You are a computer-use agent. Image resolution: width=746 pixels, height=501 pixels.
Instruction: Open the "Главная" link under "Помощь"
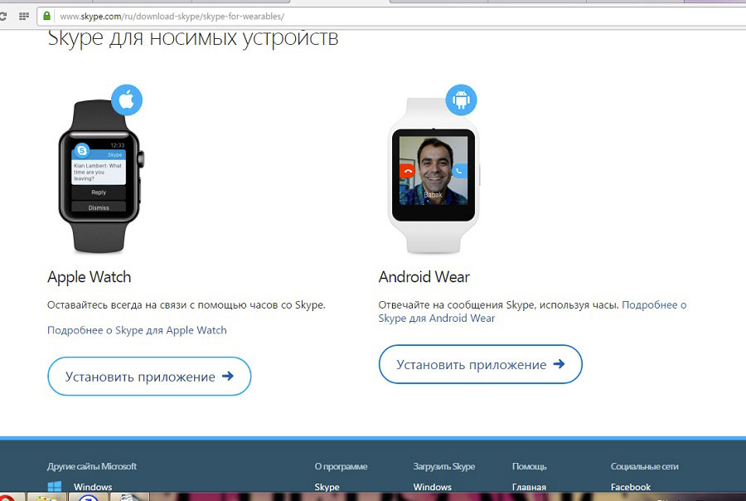(x=529, y=487)
